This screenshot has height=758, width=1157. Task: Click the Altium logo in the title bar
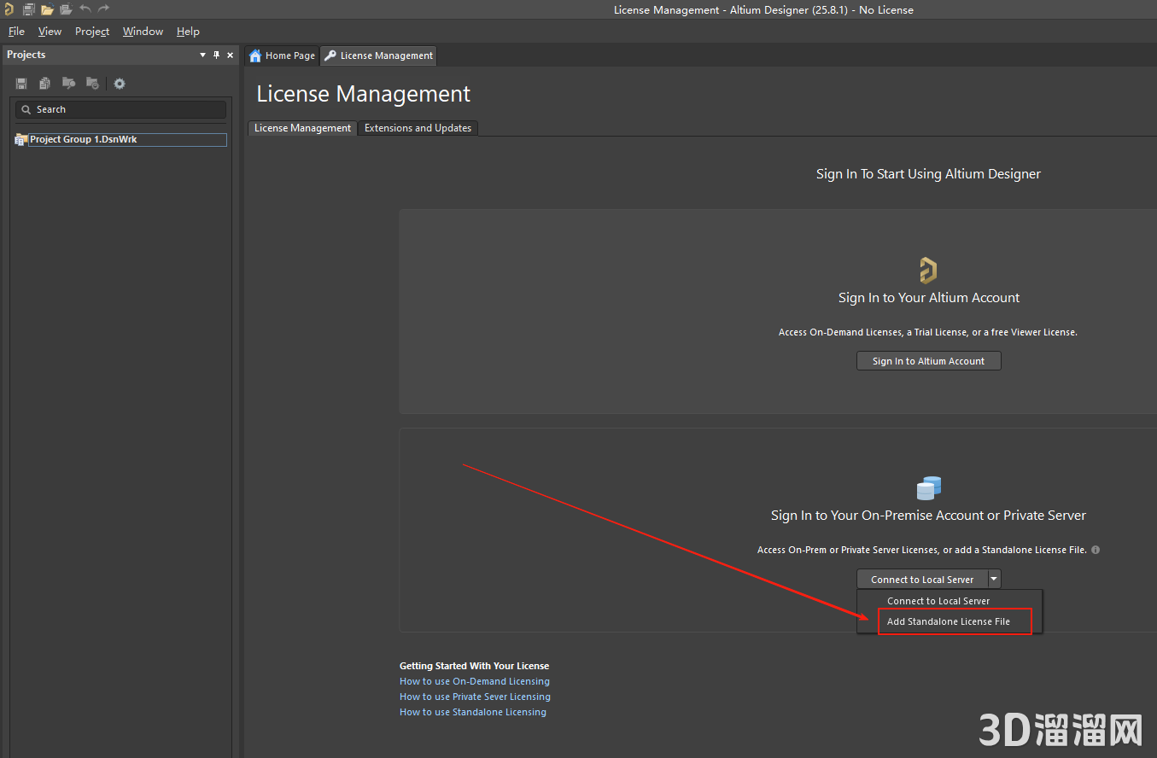pos(9,9)
